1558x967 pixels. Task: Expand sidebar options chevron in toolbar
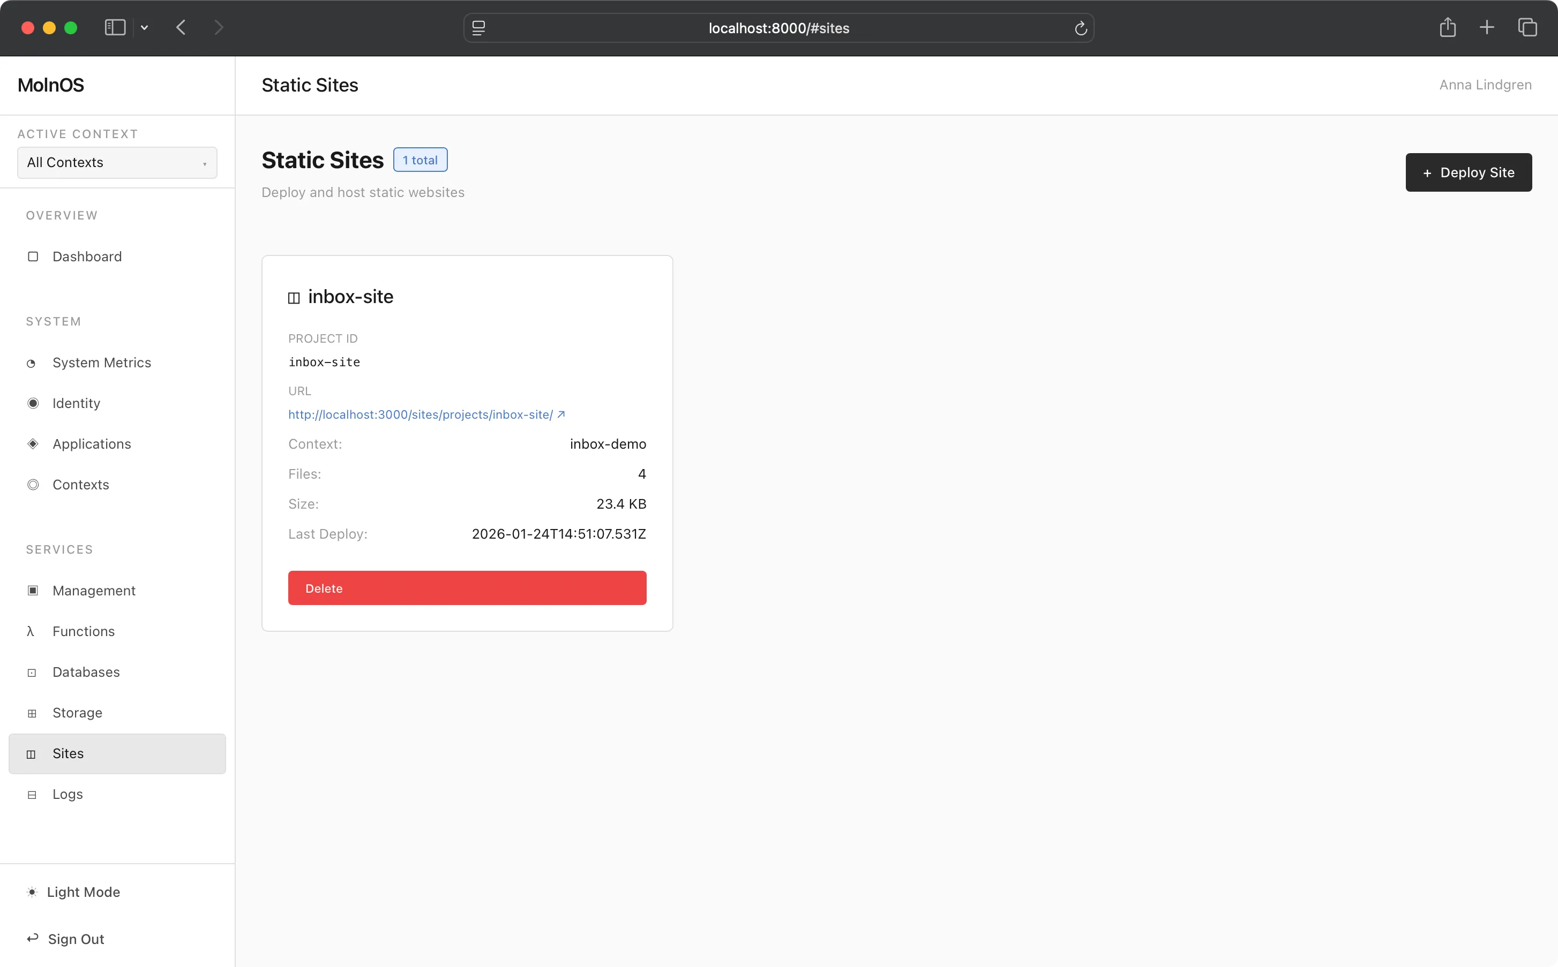(145, 27)
